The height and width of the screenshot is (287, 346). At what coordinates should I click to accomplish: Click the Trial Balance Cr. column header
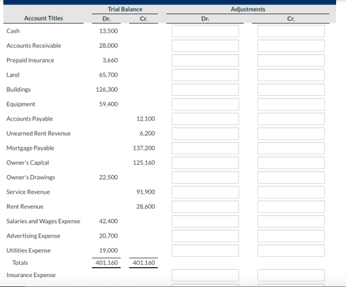coord(143,19)
